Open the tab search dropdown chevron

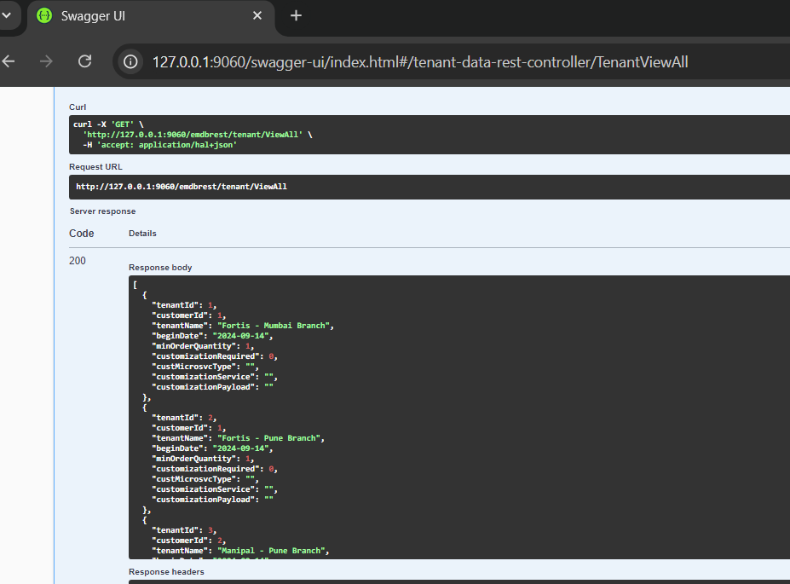(x=7, y=15)
